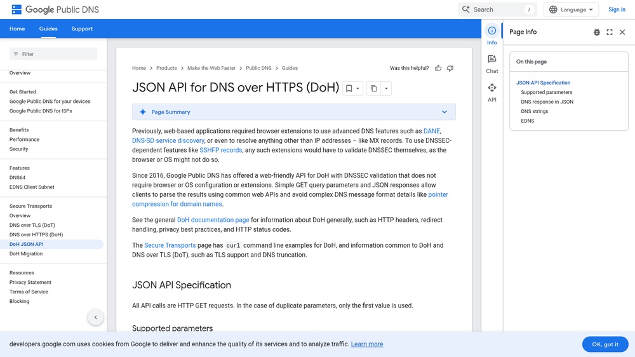Jump to DNS response in JSON outline

(547, 102)
